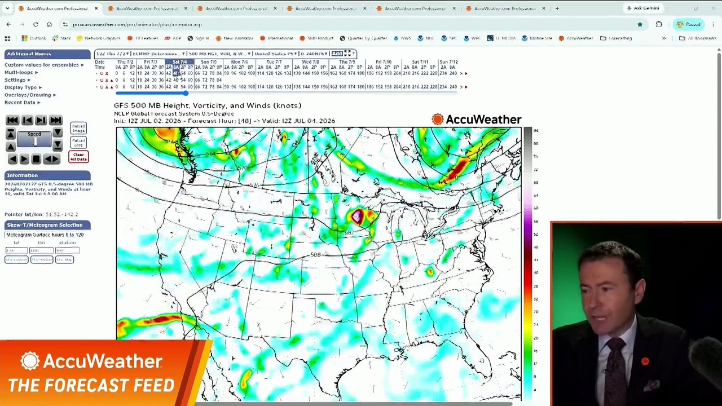This screenshot has width=722, height=406.
Task: Remove third data row with X
Action: click(x=107, y=87)
